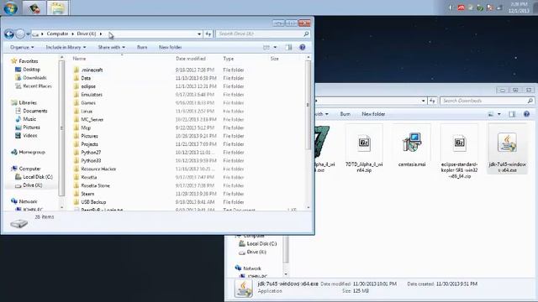
Task: Open Documents library in sidebar
Action: (35, 111)
